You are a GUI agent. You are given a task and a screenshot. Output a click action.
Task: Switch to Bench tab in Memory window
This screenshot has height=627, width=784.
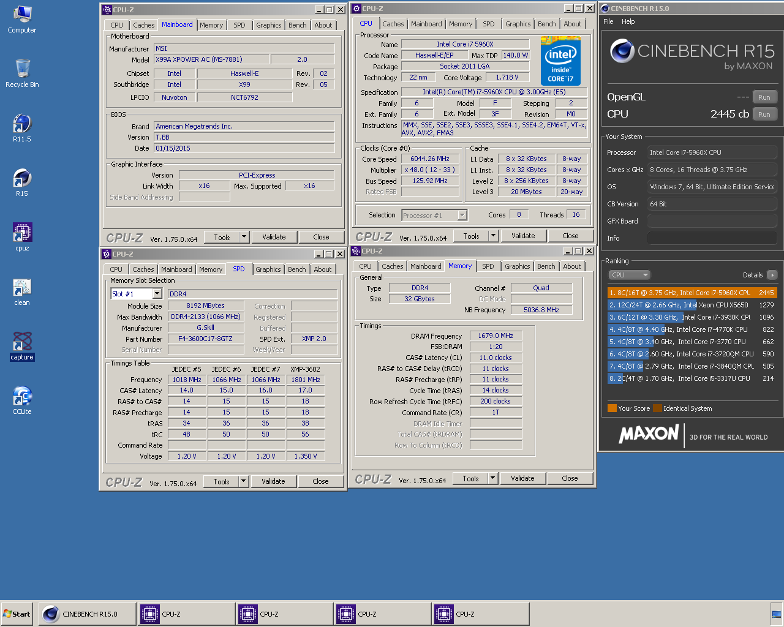[x=546, y=266]
